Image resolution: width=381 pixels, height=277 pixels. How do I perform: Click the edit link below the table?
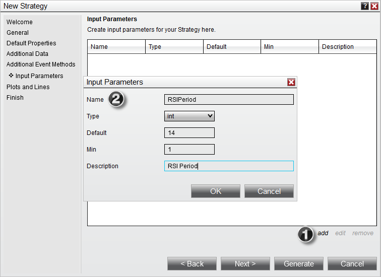click(x=340, y=233)
